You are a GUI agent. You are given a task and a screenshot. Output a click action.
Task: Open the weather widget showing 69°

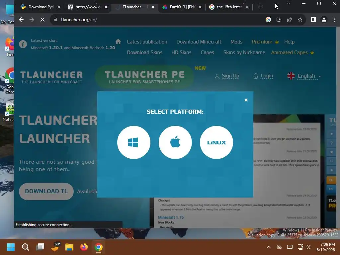pyautogui.click(x=55, y=247)
